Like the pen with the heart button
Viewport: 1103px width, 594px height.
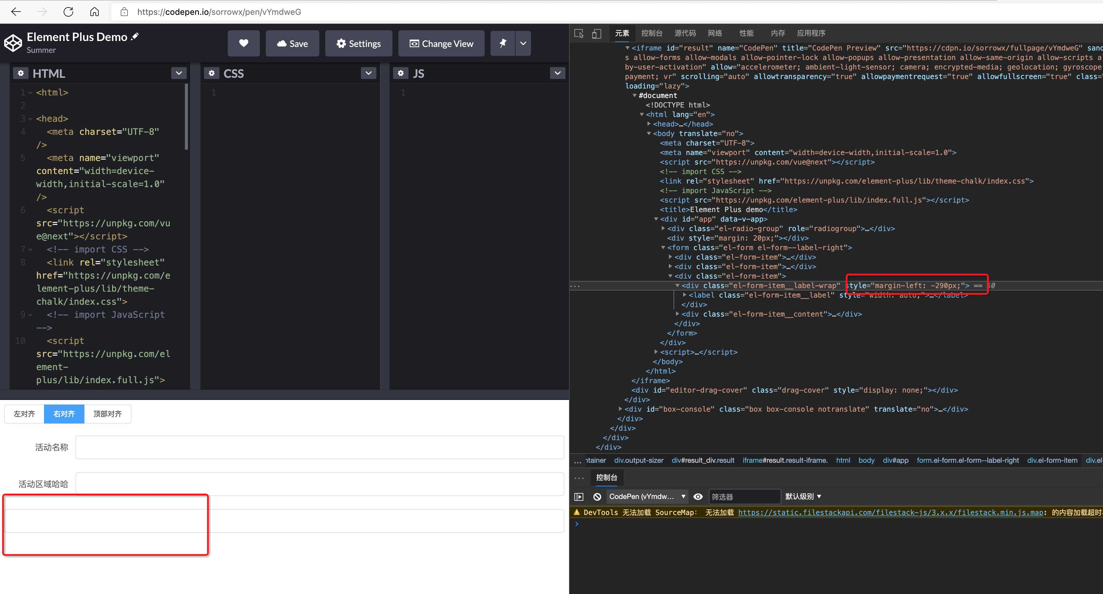pos(243,43)
